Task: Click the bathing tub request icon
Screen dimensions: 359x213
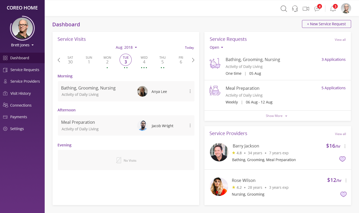Action: point(215,63)
